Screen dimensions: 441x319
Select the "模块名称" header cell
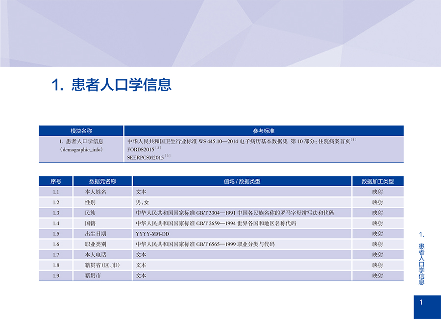(x=81, y=131)
